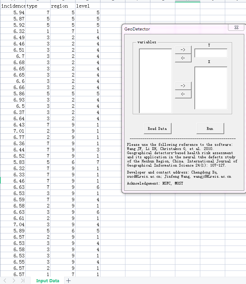The image size is (246, 284).
Task: Click the X variables list box
Action: point(211,88)
